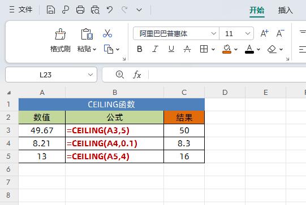Image resolution: width=306 pixels, height=205 pixels.
Task: Cut selection with scissors icon
Action: pos(107,33)
